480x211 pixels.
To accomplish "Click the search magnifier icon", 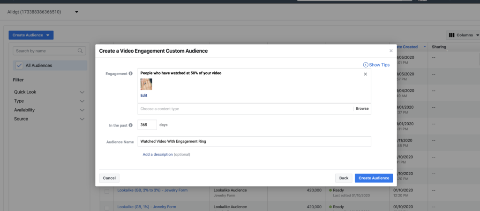I will [x=80, y=51].
